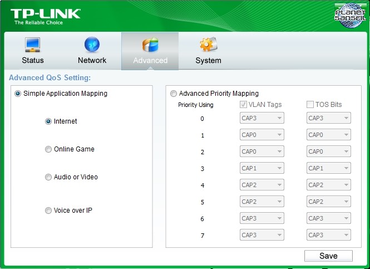The image size is (370, 269).
Task: Toggle the VLAN Tags checkbox
Action: point(243,104)
